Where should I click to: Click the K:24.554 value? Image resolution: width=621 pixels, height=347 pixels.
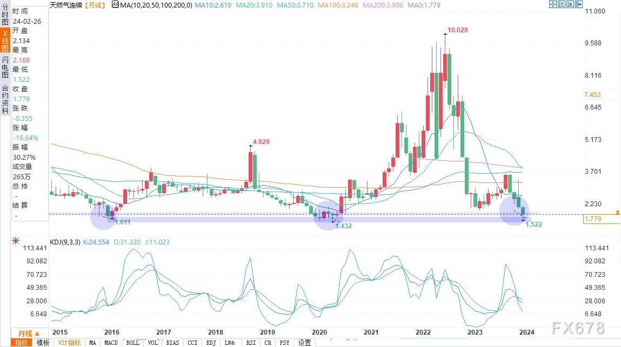click(96, 242)
